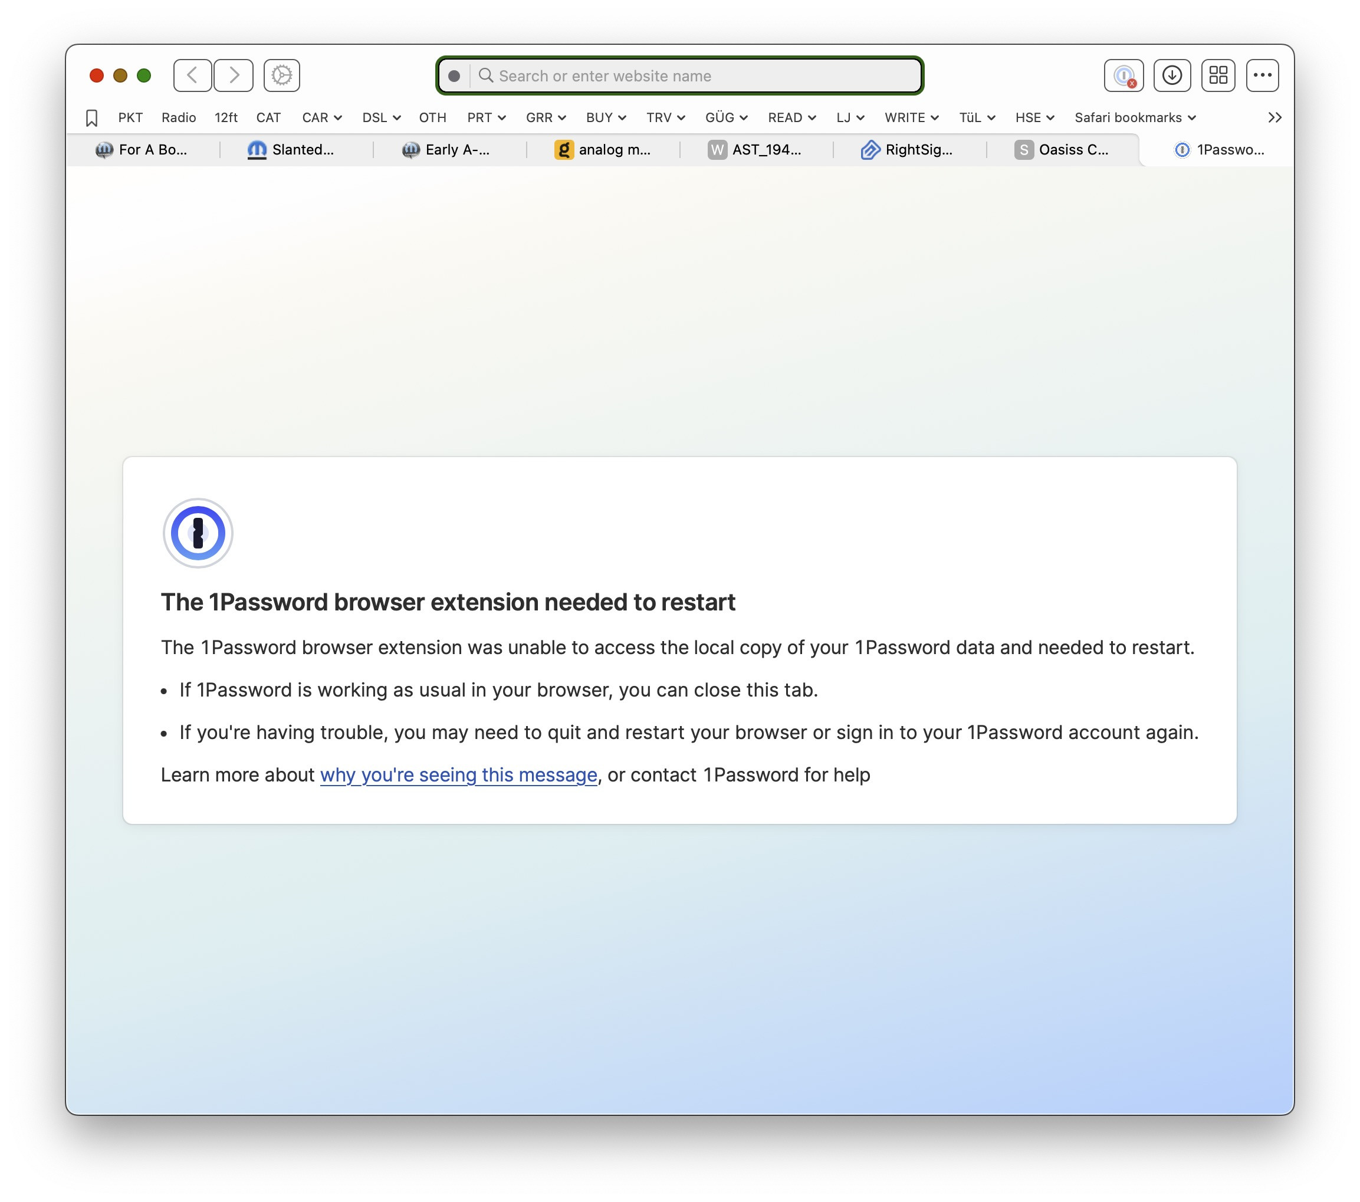Open the gear settings toolbar icon

point(281,75)
